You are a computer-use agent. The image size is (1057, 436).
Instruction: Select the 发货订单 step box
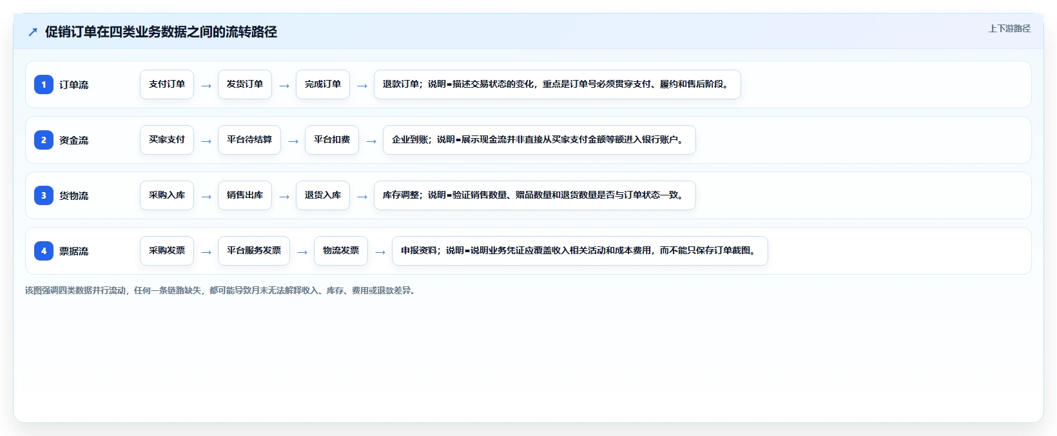tap(245, 84)
